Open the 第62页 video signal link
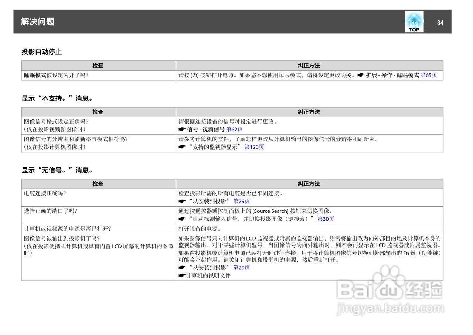Viewport: 473px width, 335px height. click(x=234, y=129)
